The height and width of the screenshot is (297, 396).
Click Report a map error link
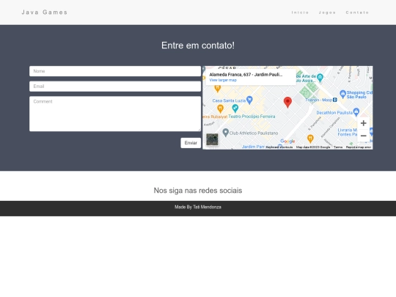(359, 147)
